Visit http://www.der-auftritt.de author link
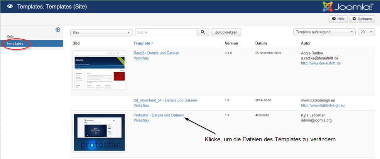 pyautogui.click(x=321, y=63)
